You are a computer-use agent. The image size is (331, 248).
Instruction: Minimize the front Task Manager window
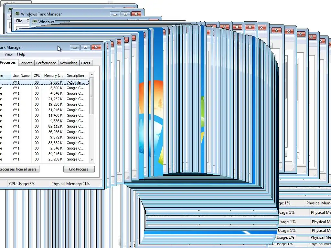point(75,47)
